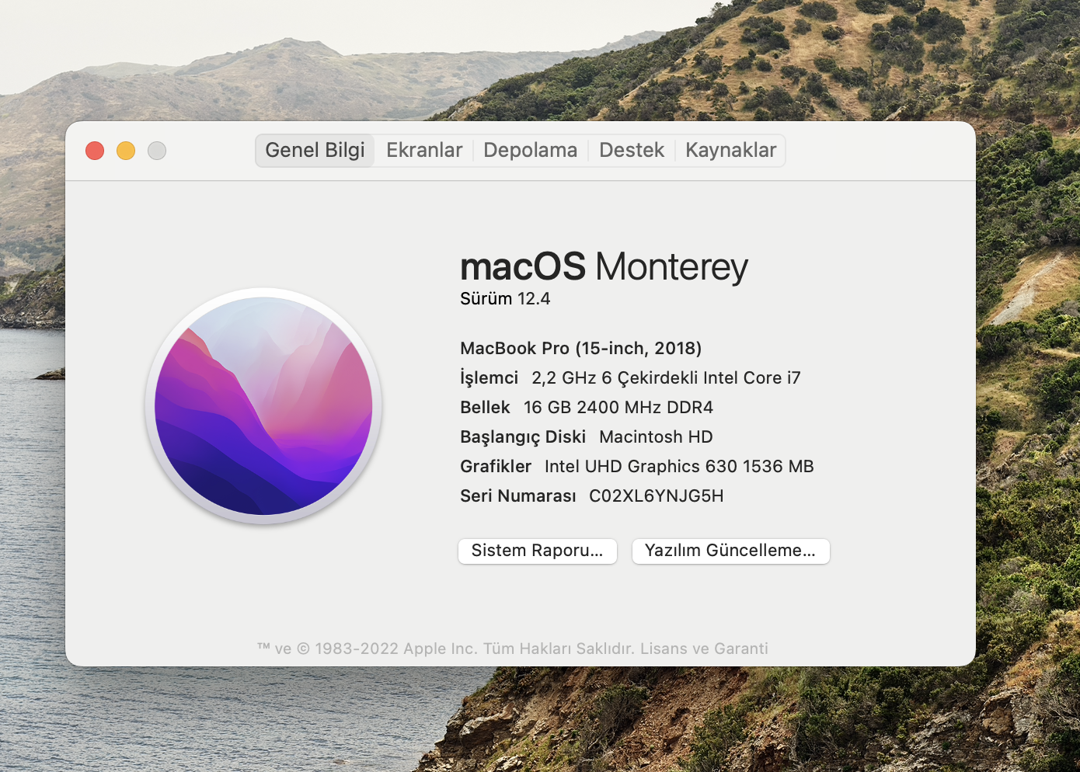The image size is (1080, 772).
Task: Switch to the Ekranlar tab
Action: pyautogui.click(x=424, y=151)
